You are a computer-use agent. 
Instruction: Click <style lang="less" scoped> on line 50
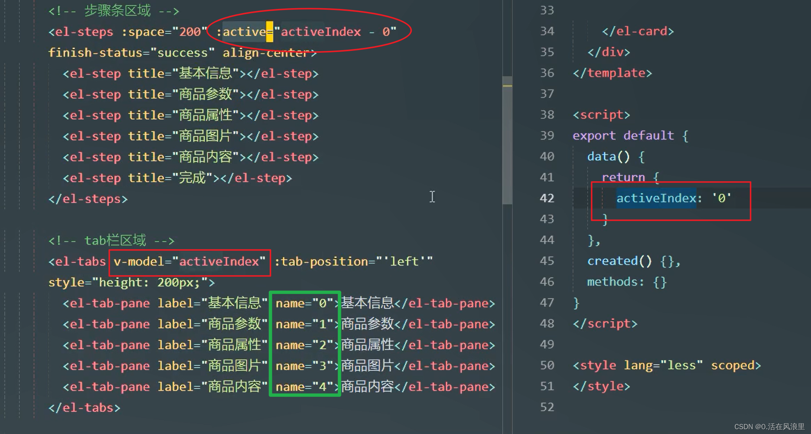point(667,365)
